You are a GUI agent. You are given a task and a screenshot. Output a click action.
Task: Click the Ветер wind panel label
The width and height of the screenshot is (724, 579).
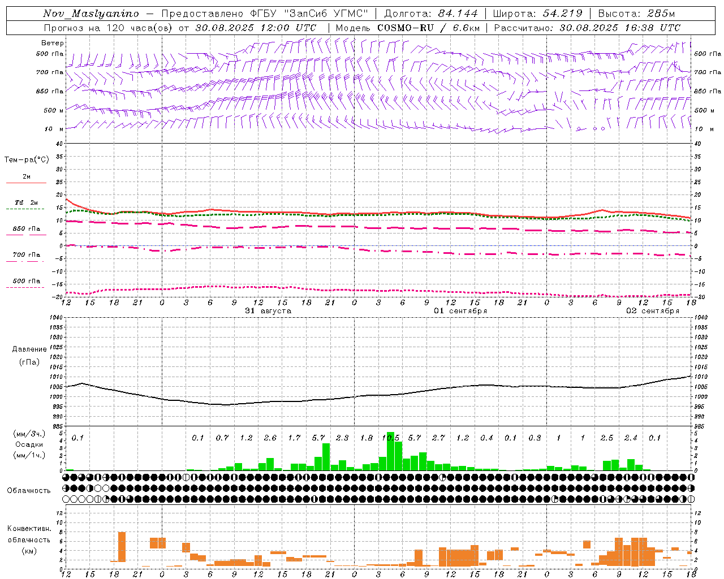53,43
